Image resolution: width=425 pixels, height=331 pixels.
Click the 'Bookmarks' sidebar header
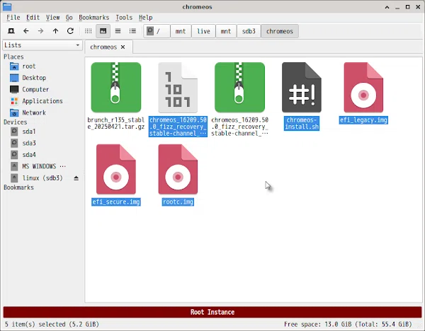tap(18, 187)
